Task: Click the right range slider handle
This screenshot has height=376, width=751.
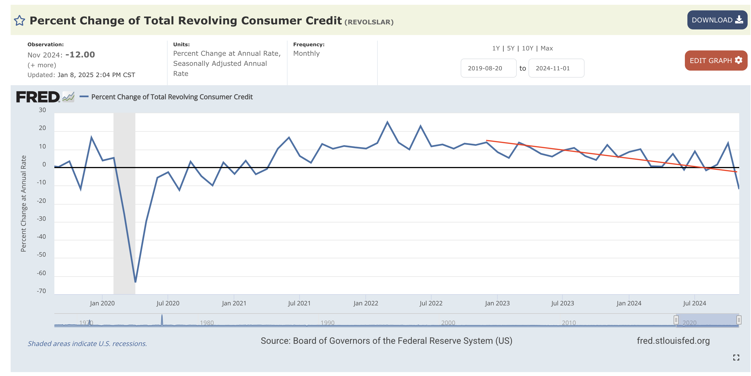Action: (739, 320)
